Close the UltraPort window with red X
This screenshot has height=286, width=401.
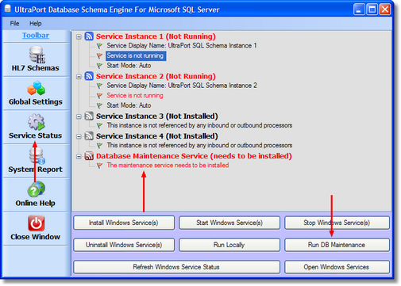tap(385, 10)
